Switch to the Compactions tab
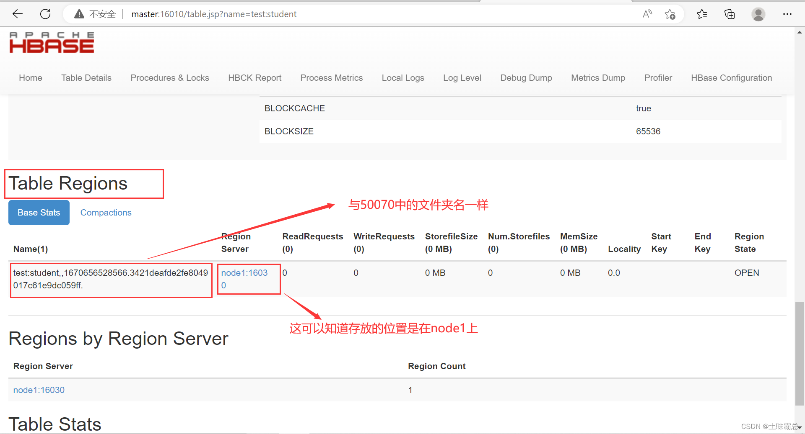Image resolution: width=805 pixels, height=434 pixels. (x=106, y=213)
